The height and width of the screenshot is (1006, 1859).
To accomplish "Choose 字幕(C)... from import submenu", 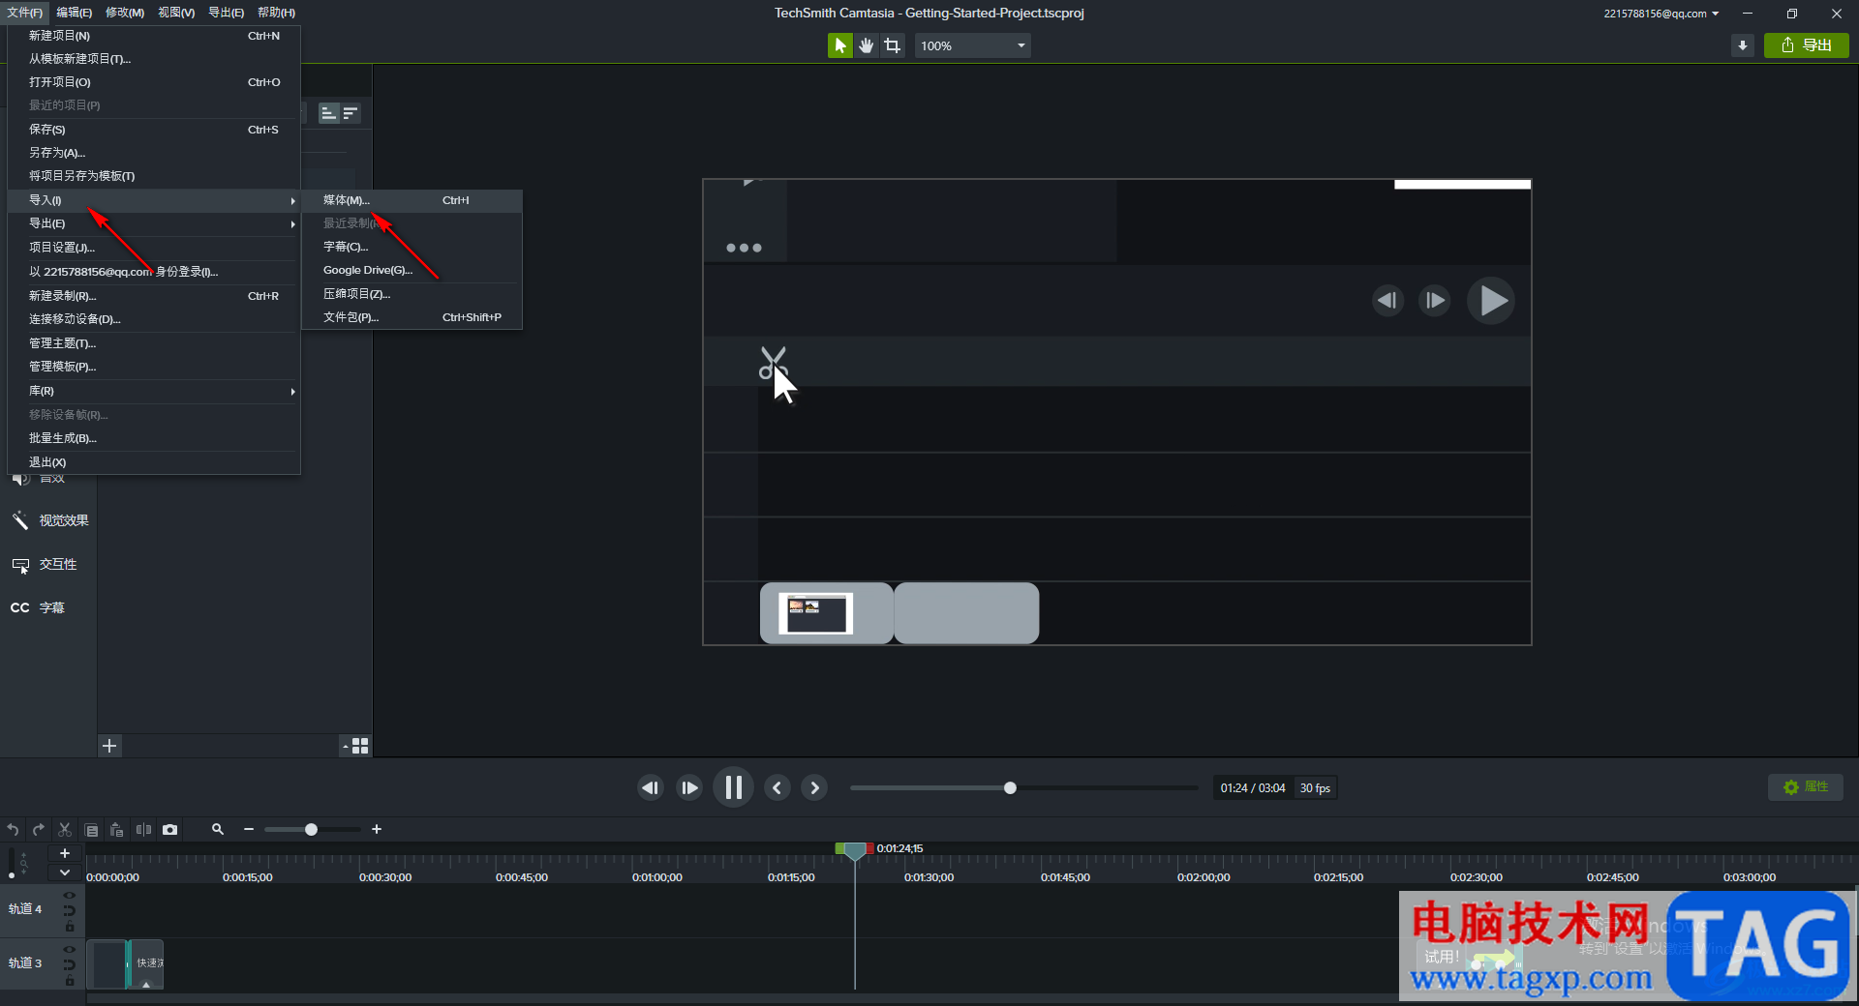I will tap(412, 247).
